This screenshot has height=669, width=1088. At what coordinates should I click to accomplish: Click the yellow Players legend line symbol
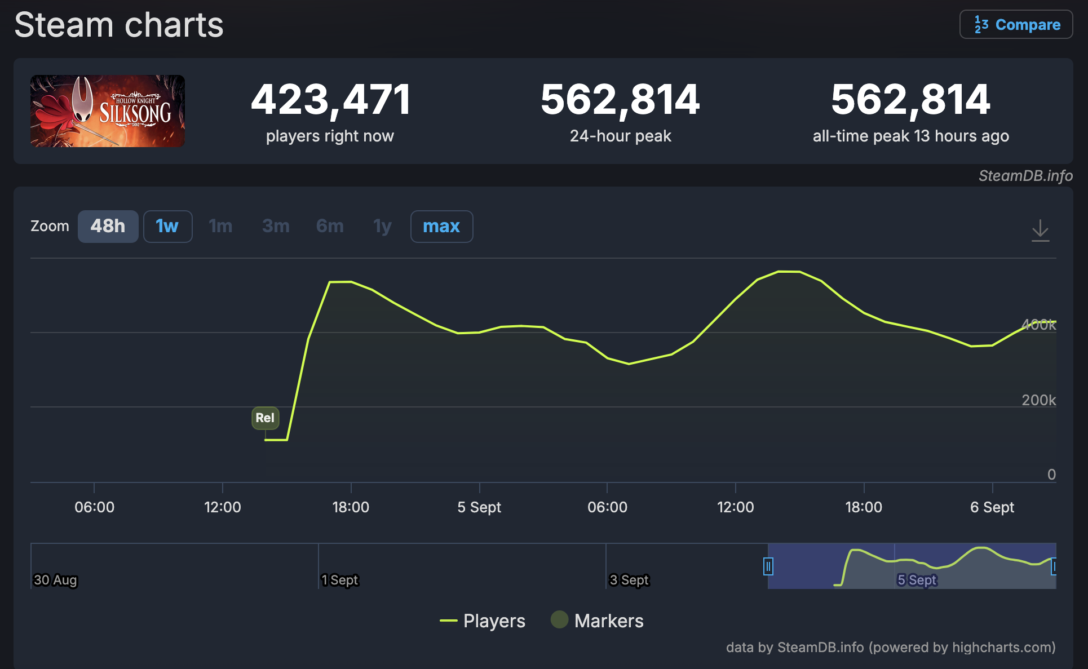(x=448, y=621)
